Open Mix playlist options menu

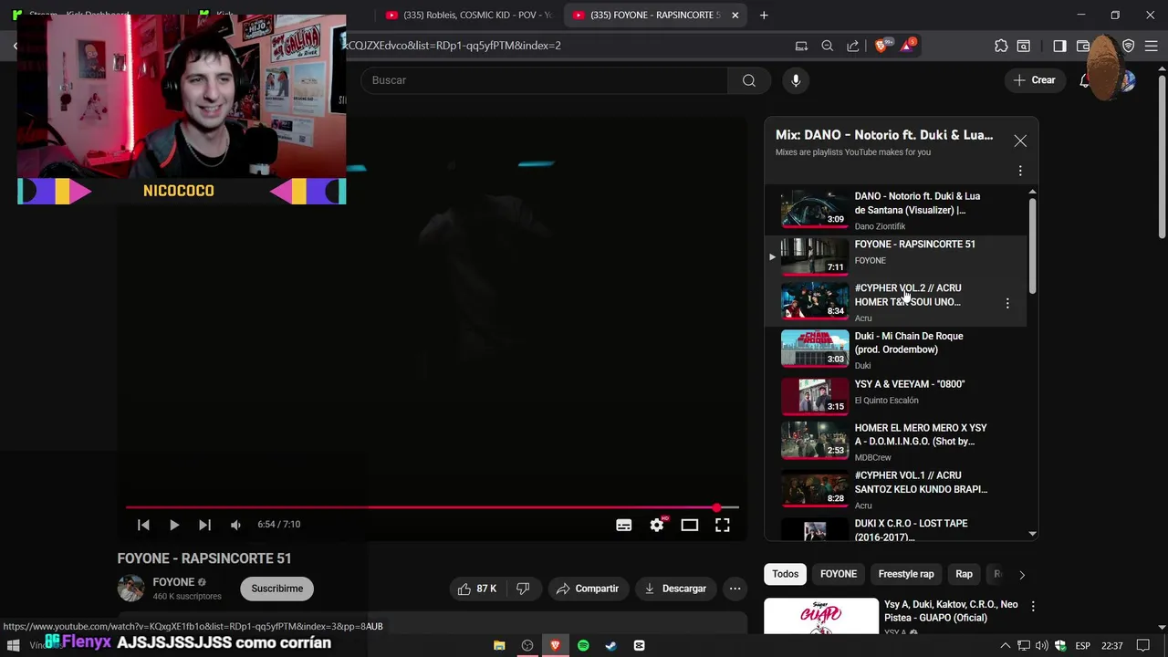(x=1020, y=171)
